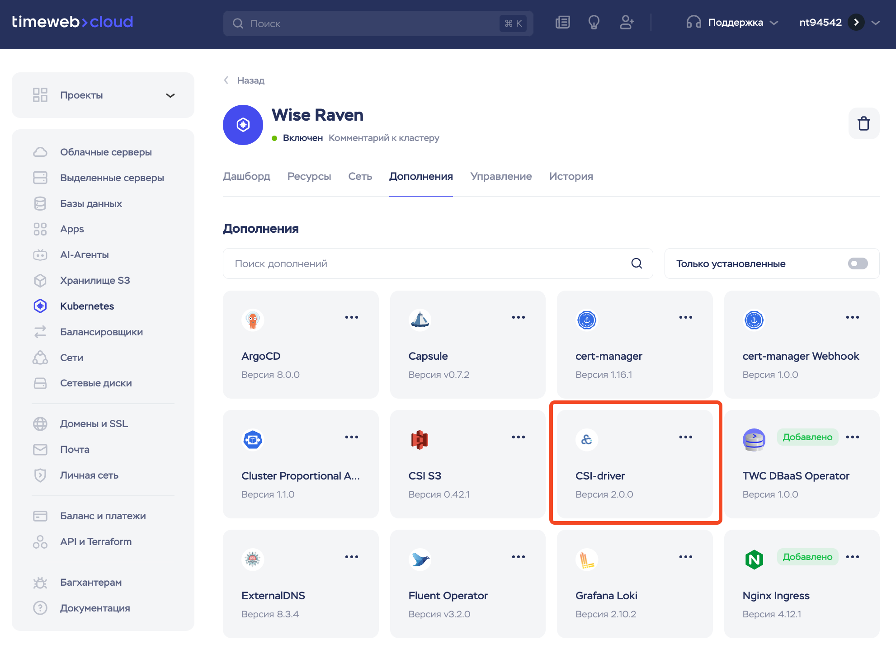The image size is (896, 649).
Task: Click the Сети network icon
Action: pyautogui.click(x=40, y=357)
